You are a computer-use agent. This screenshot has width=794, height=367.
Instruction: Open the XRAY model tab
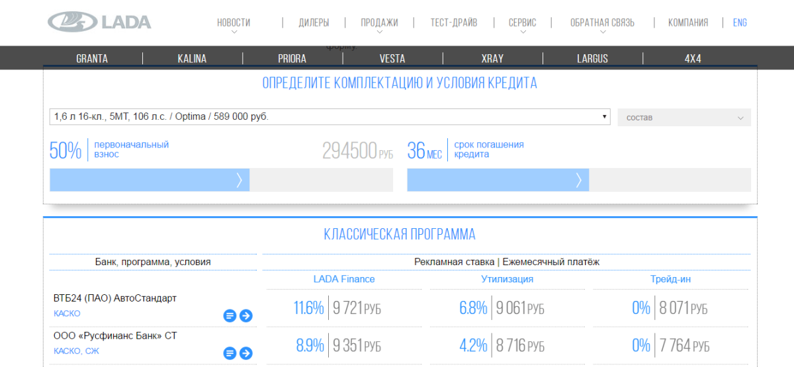pos(492,59)
